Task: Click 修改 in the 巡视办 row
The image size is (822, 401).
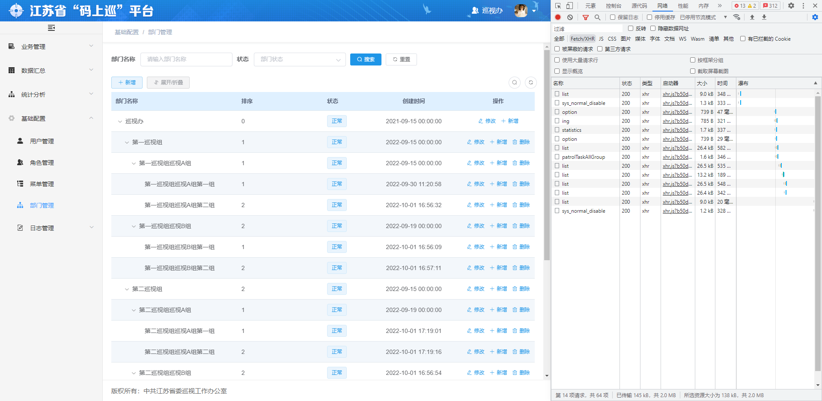Action: (487, 121)
